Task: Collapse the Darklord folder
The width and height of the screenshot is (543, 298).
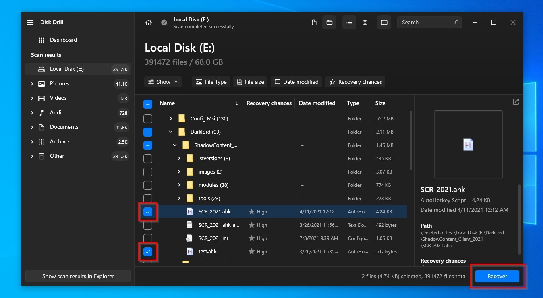Action: point(171,132)
